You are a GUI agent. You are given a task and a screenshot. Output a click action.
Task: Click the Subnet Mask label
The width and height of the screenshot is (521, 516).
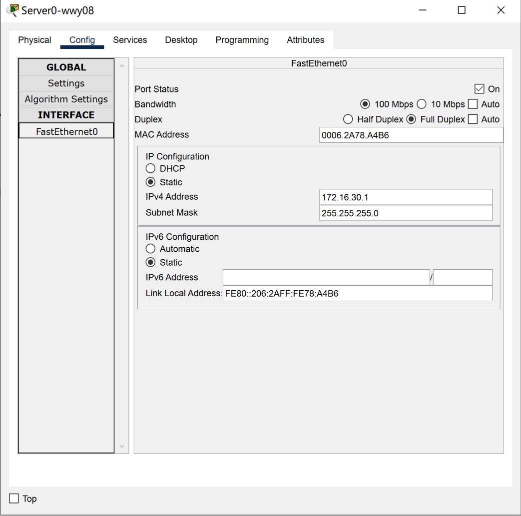(x=171, y=213)
